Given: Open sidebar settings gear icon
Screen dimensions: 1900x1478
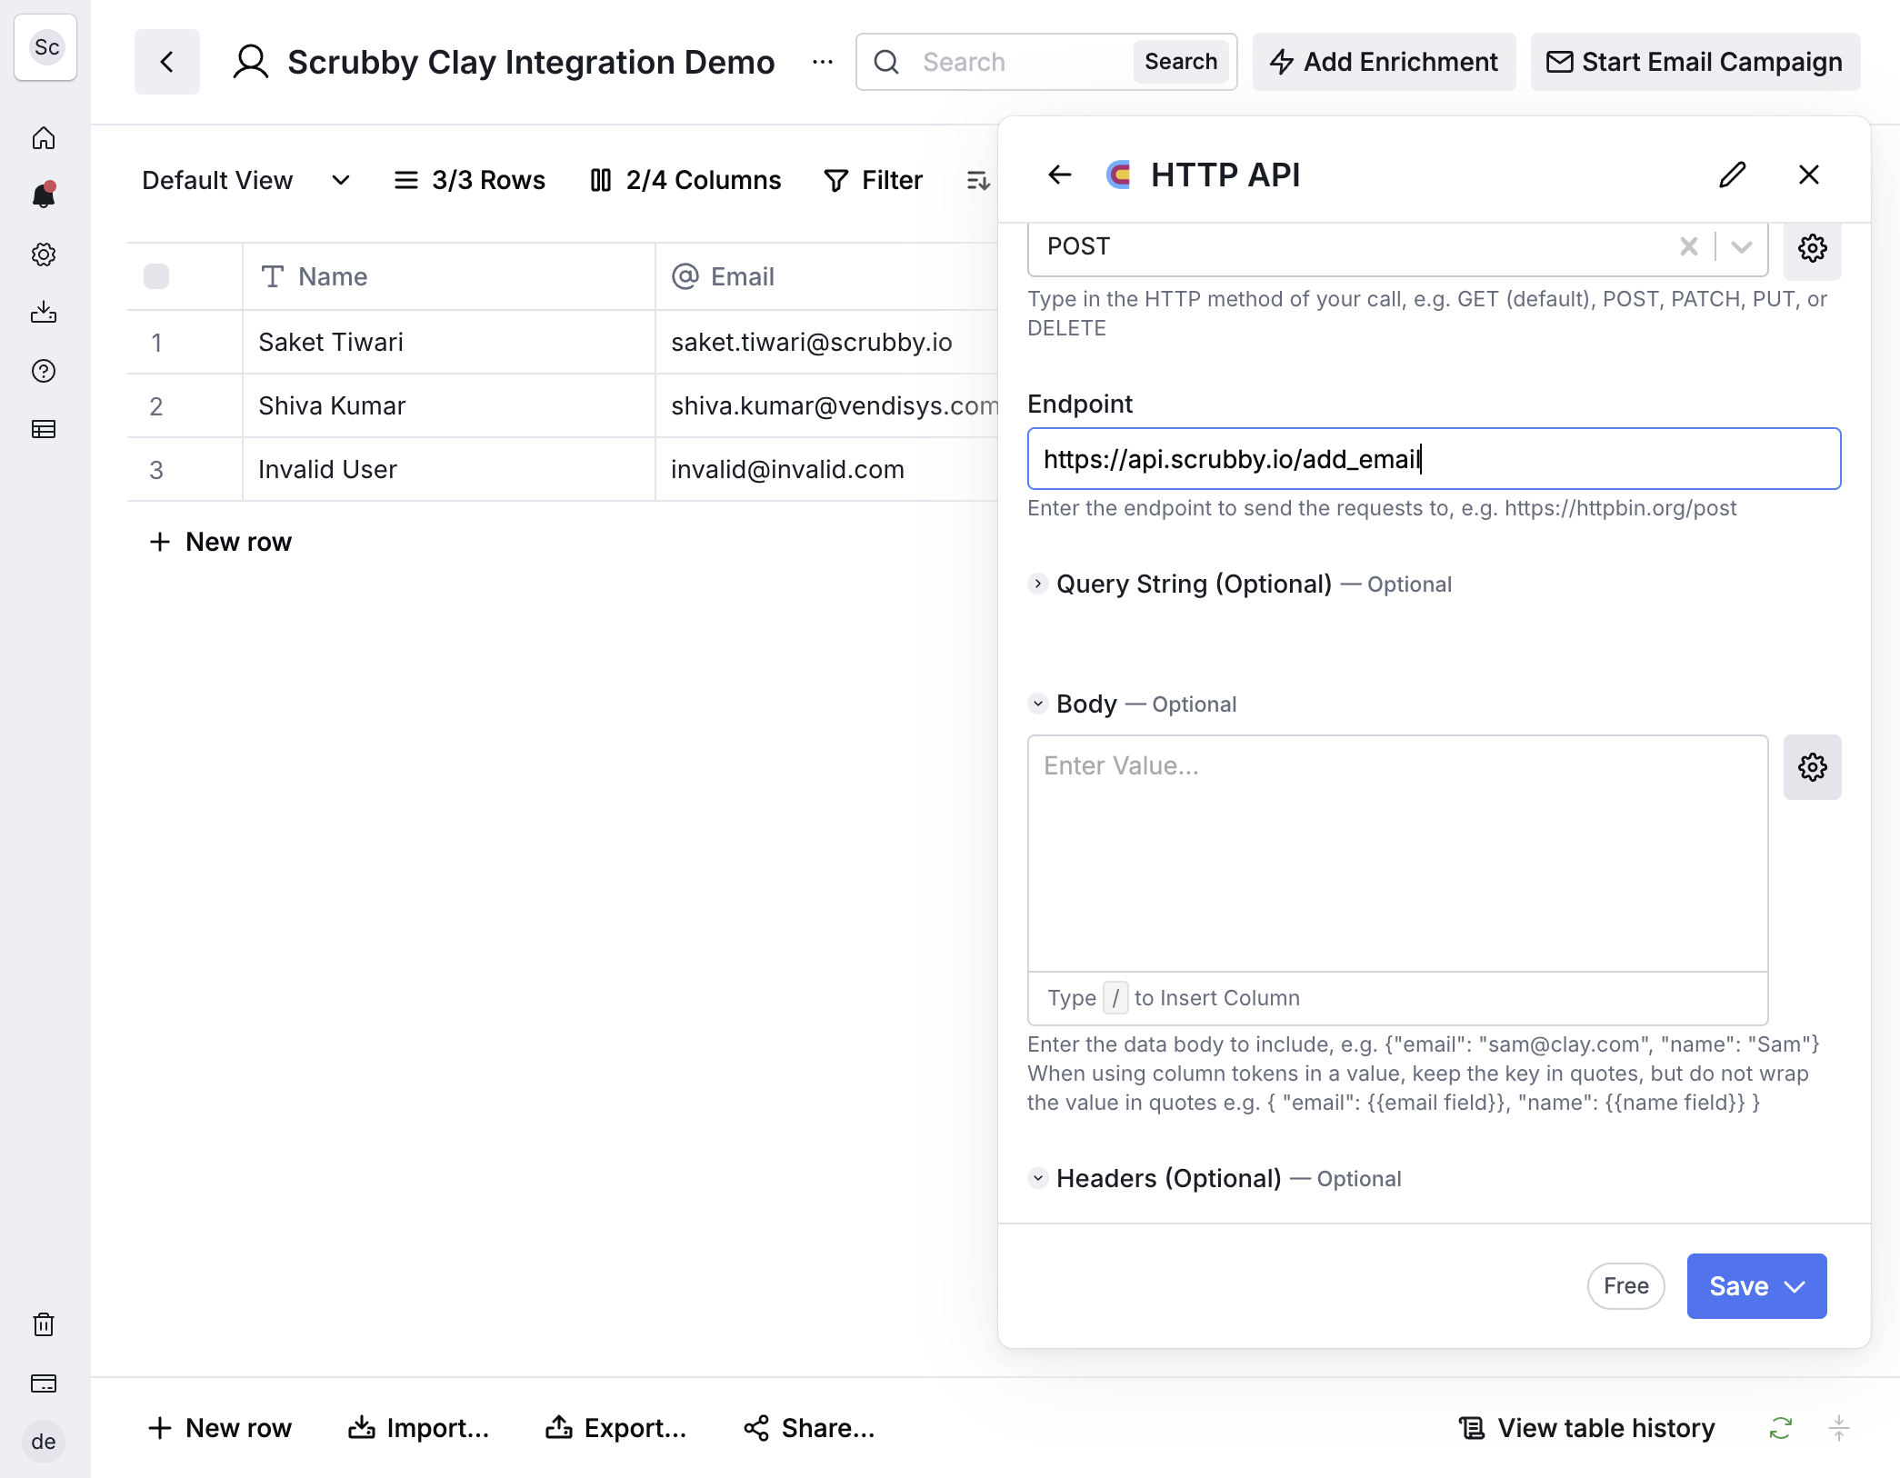Looking at the screenshot, I should (44, 255).
